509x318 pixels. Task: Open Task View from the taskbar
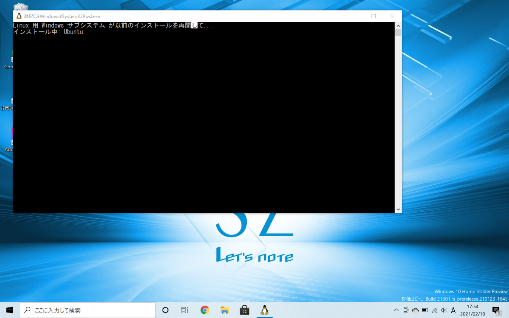tap(184, 310)
